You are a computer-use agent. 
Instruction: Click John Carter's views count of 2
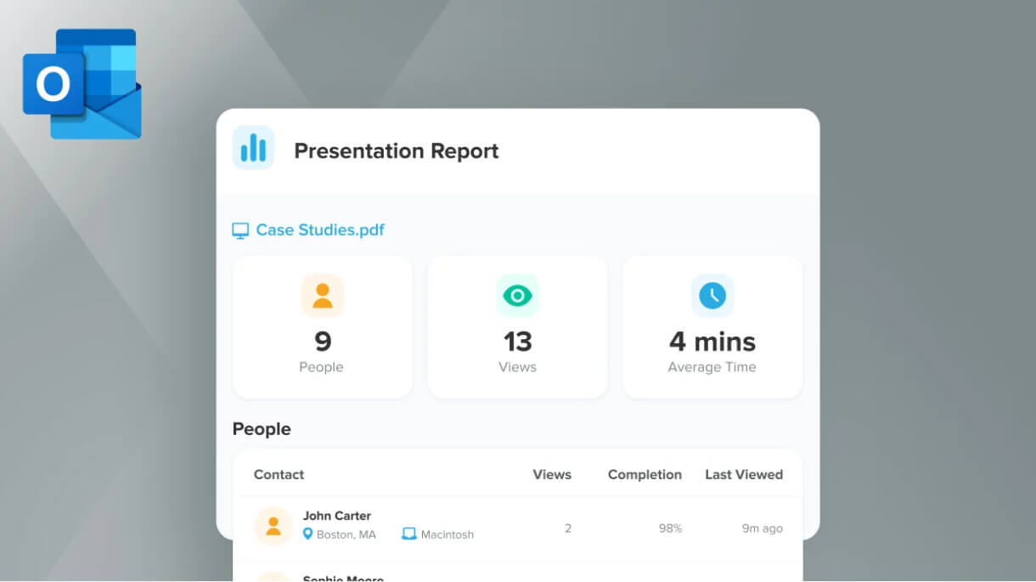[568, 528]
